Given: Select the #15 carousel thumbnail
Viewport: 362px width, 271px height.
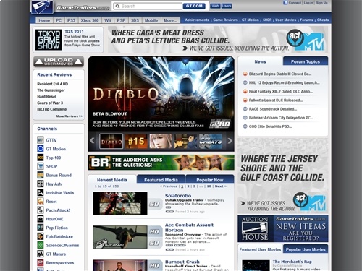Looking at the screenshot, I should pyautogui.click(x=136, y=141).
